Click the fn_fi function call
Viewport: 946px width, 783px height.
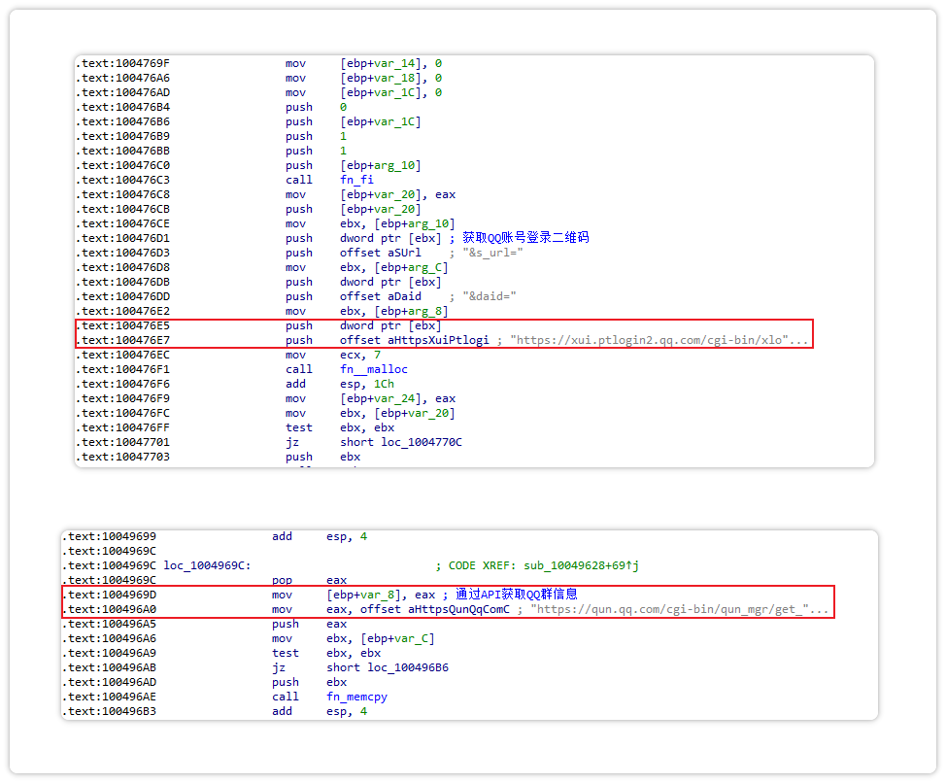[x=356, y=180]
